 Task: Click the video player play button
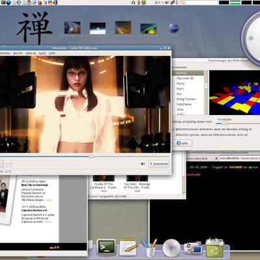pos(1,164)
